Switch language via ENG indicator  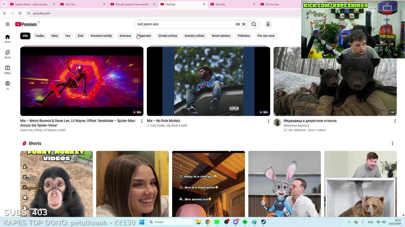[371, 222]
